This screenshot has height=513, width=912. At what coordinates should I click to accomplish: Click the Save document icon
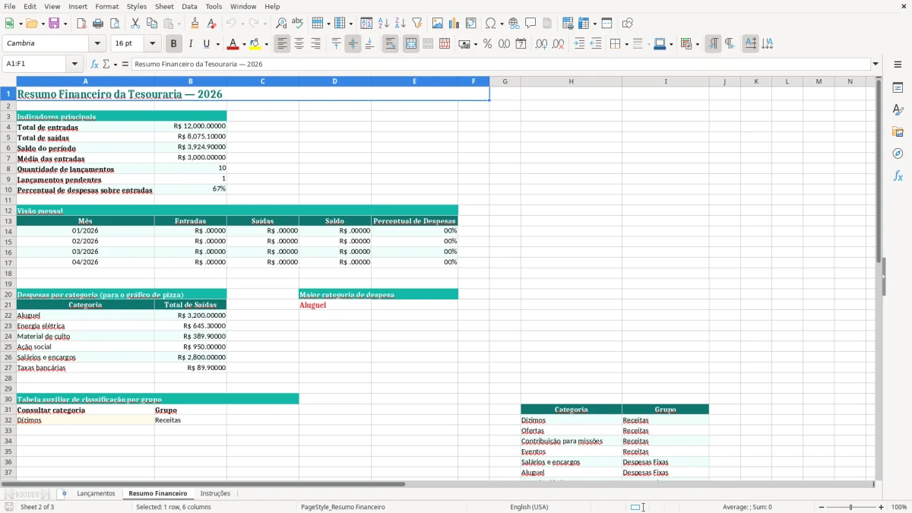(x=54, y=24)
